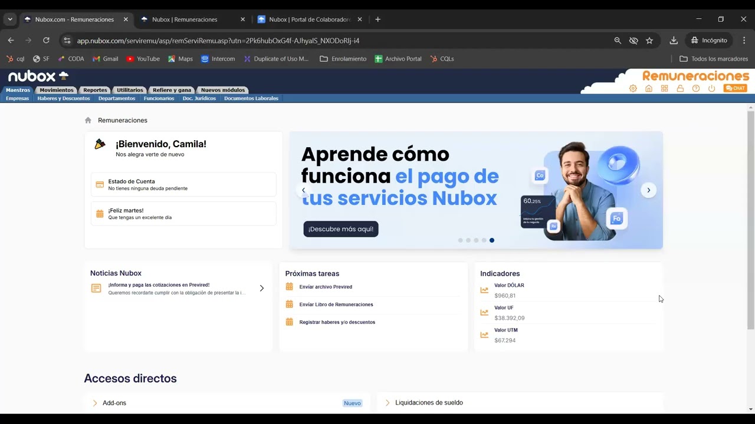This screenshot has height=424, width=755.
Task: Expand Liquidaciones de sueldo shortcut row
Action: click(520, 403)
